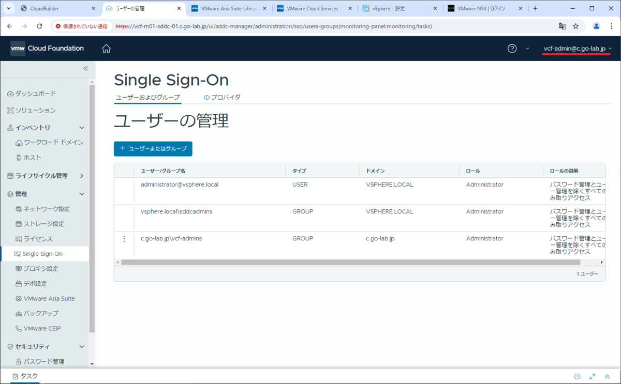Open ネットワーク設定 in the sidebar
This screenshot has height=384, width=621.
tap(42, 209)
